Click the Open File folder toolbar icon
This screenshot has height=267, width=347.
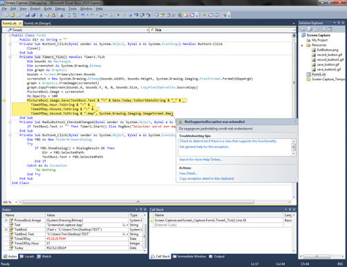point(12,15)
